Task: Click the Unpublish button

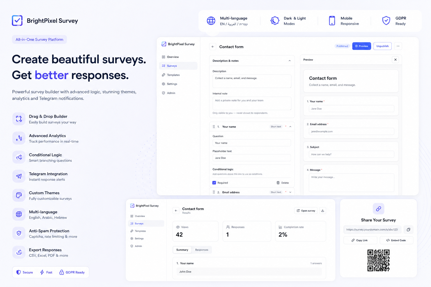Action: click(x=382, y=46)
